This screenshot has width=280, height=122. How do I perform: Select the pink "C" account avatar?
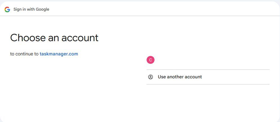pyautogui.click(x=150, y=60)
